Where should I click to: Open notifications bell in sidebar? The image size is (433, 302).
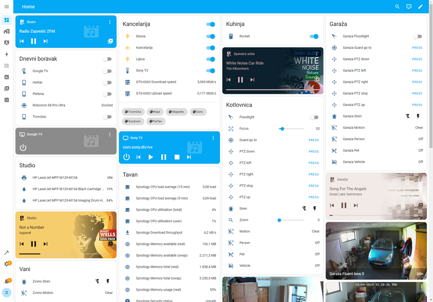tap(6, 282)
